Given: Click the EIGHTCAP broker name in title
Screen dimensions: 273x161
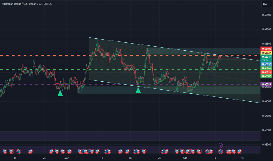Looking at the screenshot, I should click(x=47, y=4).
